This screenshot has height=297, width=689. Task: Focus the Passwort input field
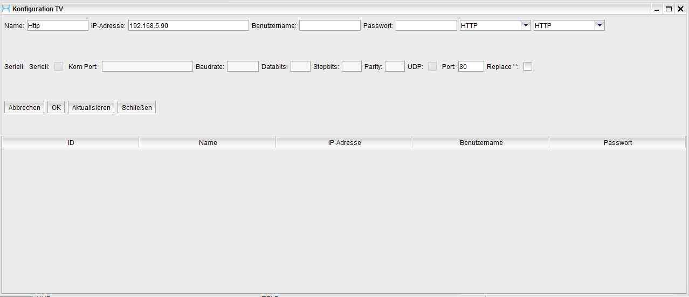point(426,25)
